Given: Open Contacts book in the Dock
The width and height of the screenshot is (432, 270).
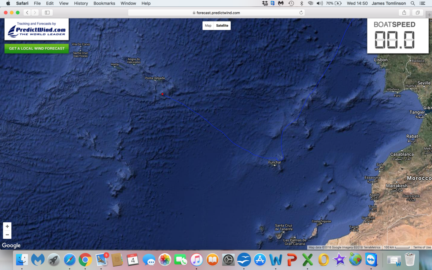Looking at the screenshot, I should click(117, 259).
